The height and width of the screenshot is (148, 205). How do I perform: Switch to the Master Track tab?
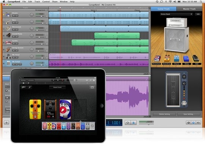click(x=189, y=9)
